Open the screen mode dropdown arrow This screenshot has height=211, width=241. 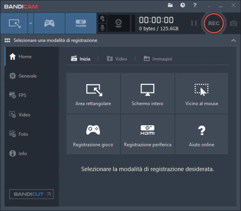31,23
